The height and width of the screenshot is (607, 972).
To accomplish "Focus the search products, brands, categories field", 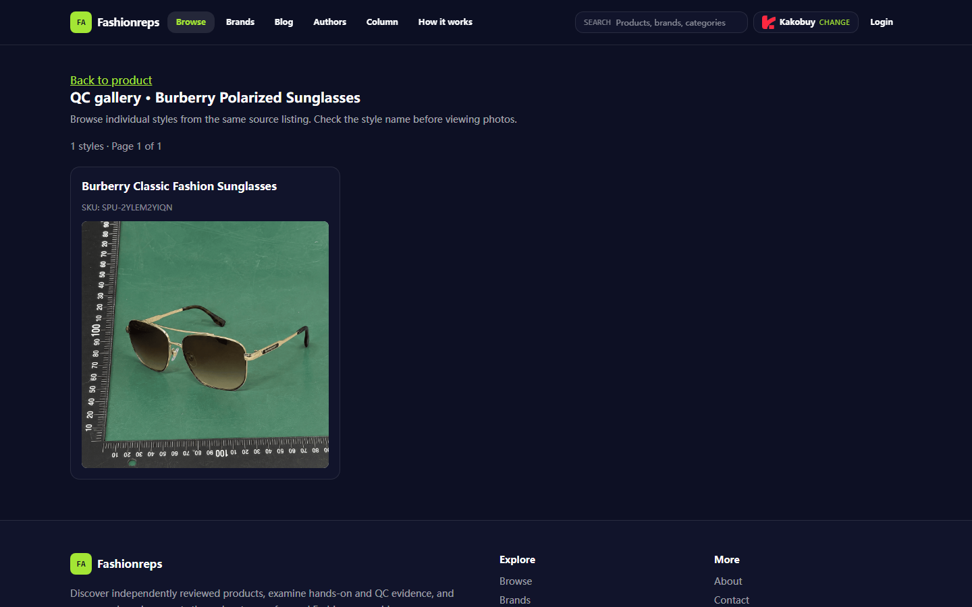I will pyautogui.click(x=661, y=22).
